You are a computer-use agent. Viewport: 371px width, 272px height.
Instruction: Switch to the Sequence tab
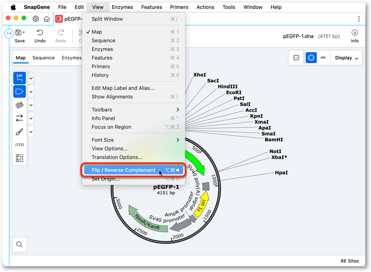pyautogui.click(x=43, y=58)
